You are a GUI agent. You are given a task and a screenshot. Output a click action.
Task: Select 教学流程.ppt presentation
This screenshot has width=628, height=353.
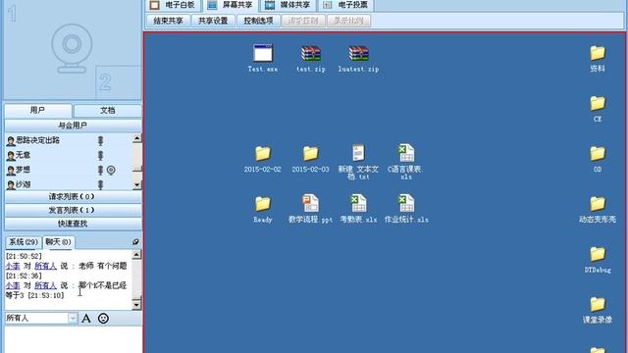310,209
